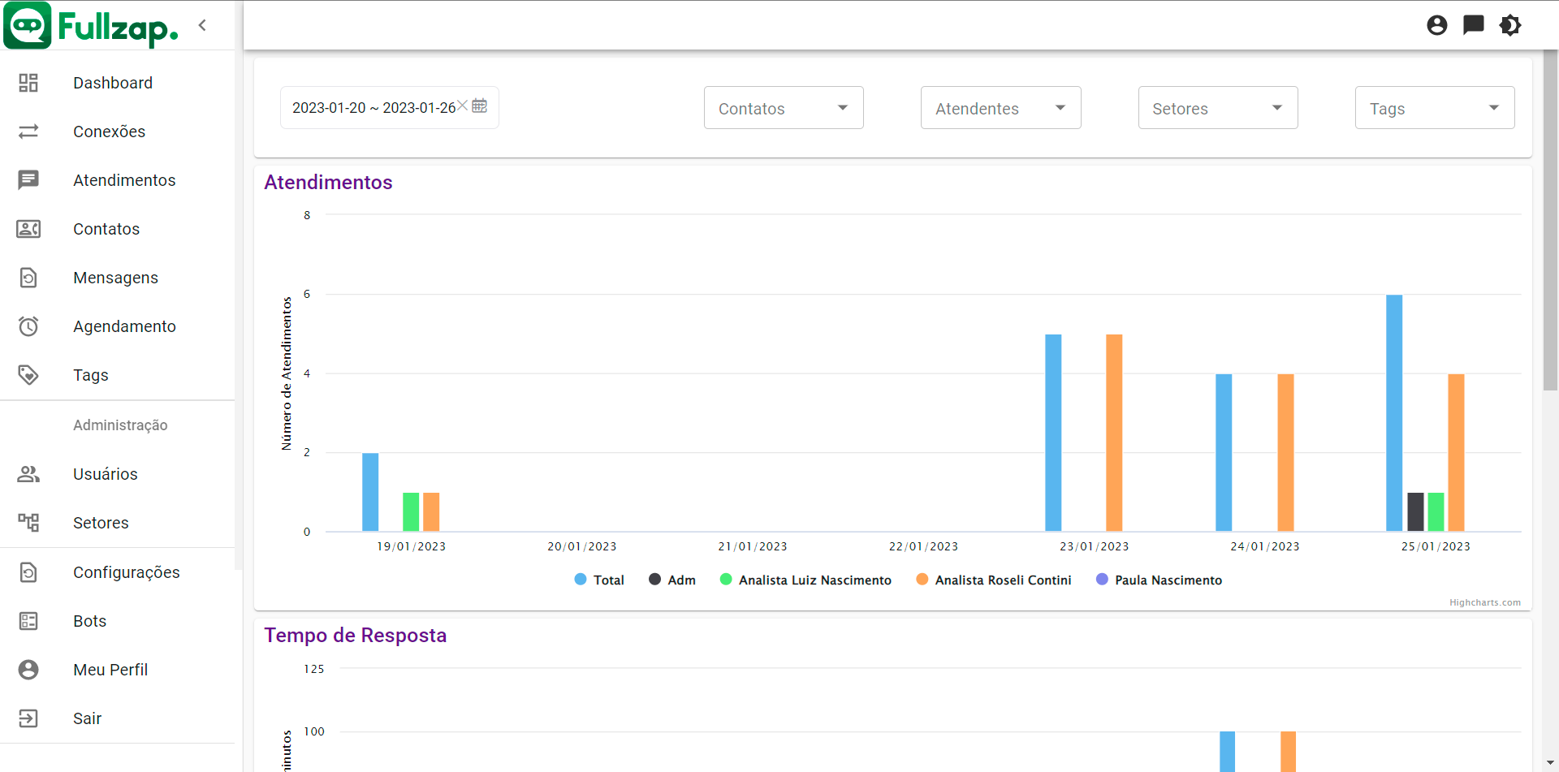Open the chat messages icon in header
Image resolution: width=1559 pixels, height=772 pixels.
click(x=1473, y=25)
